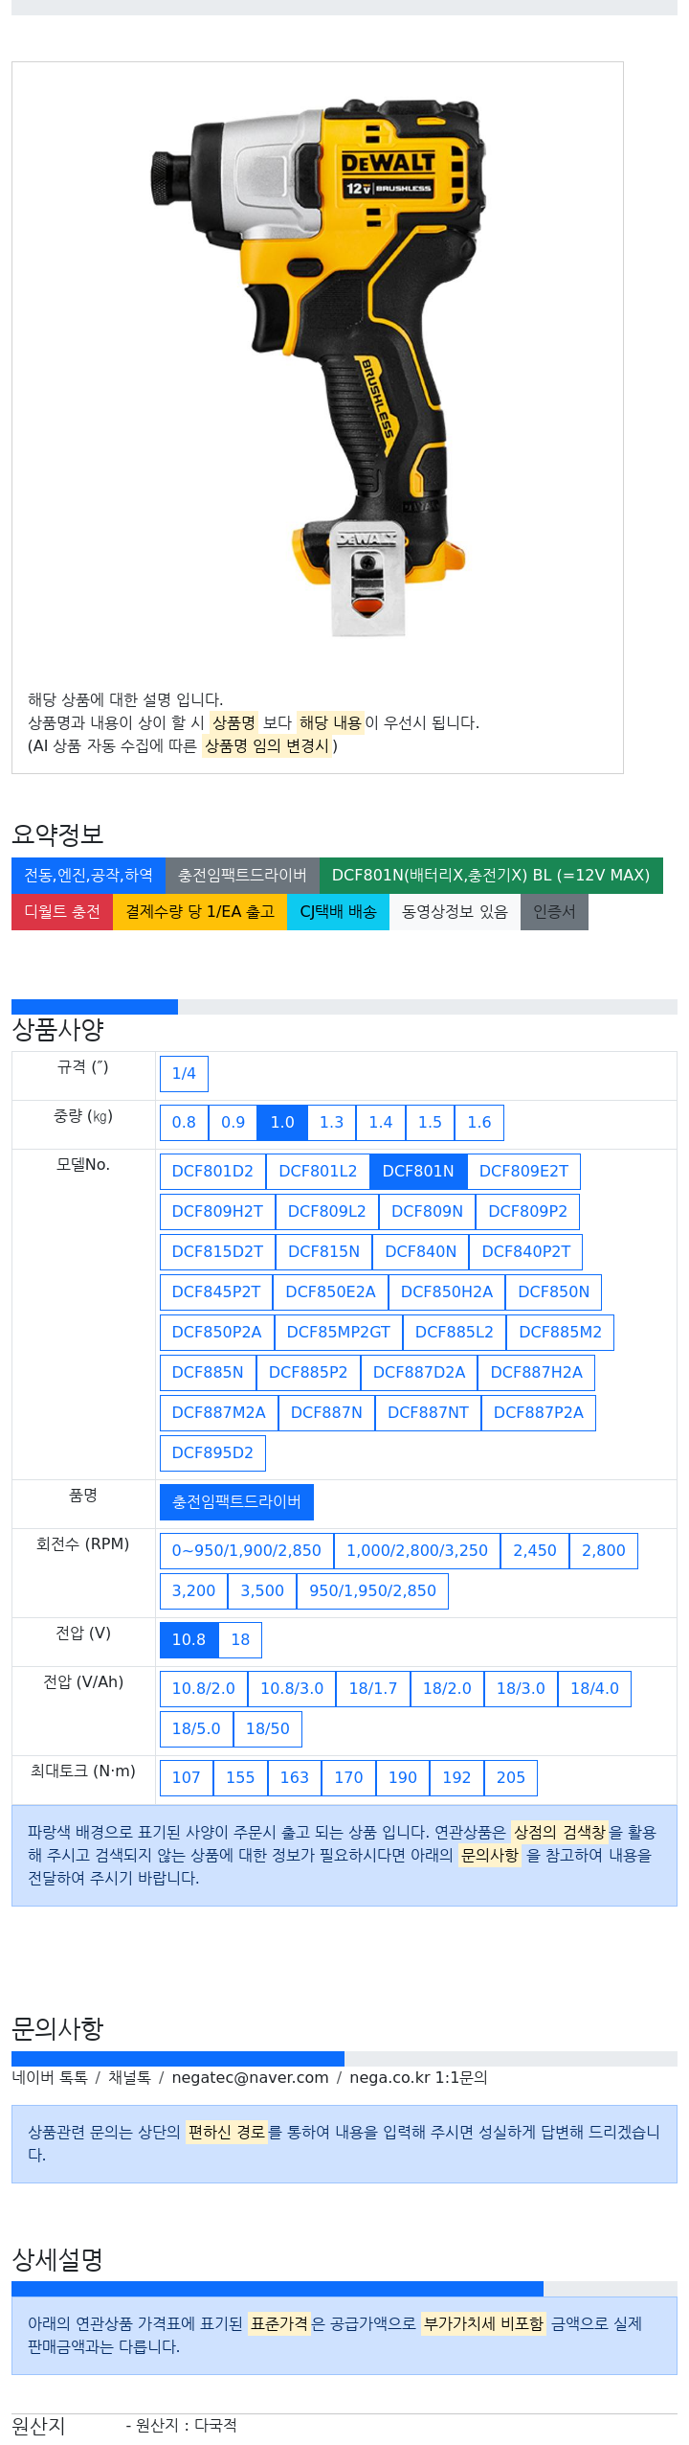689x2445 pixels.
Task: Select model DCF850N
Action: click(x=553, y=1291)
